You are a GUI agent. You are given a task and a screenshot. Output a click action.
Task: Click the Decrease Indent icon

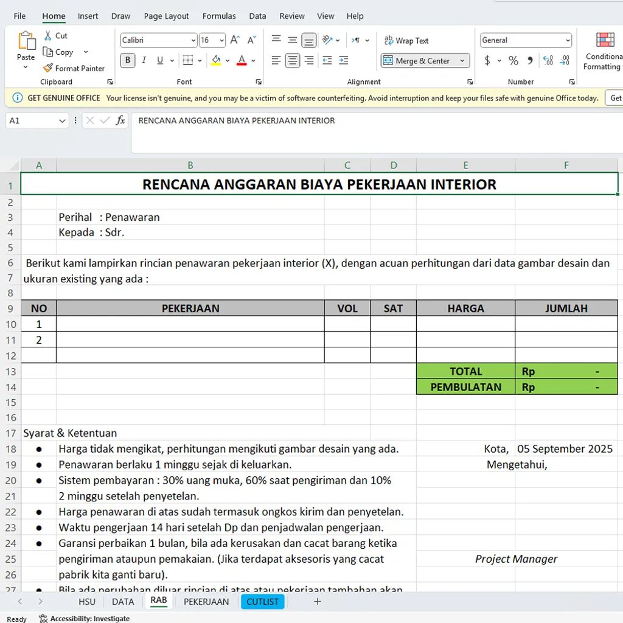click(327, 60)
